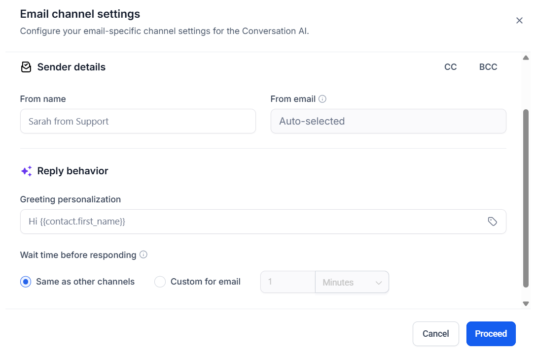The height and width of the screenshot is (352, 536).
Task: Click the Sender details envelope icon
Action: click(26, 67)
